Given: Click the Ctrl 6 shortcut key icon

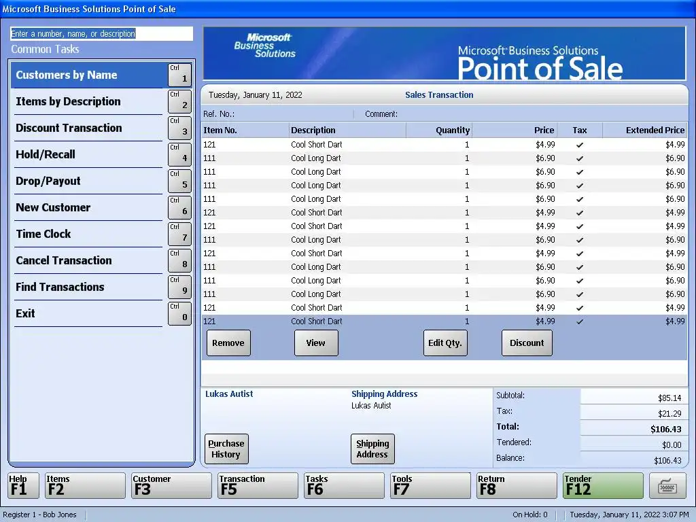Looking at the screenshot, I should pyautogui.click(x=179, y=207).
